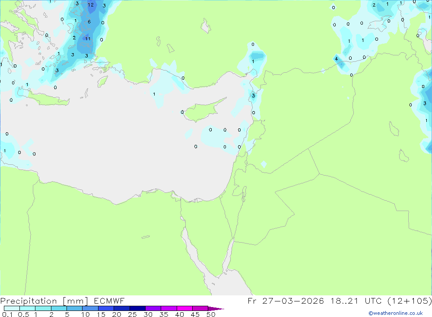Click the precipitation value '6' on the map
The image size is (432, 317).
click(x=89, y=22)
